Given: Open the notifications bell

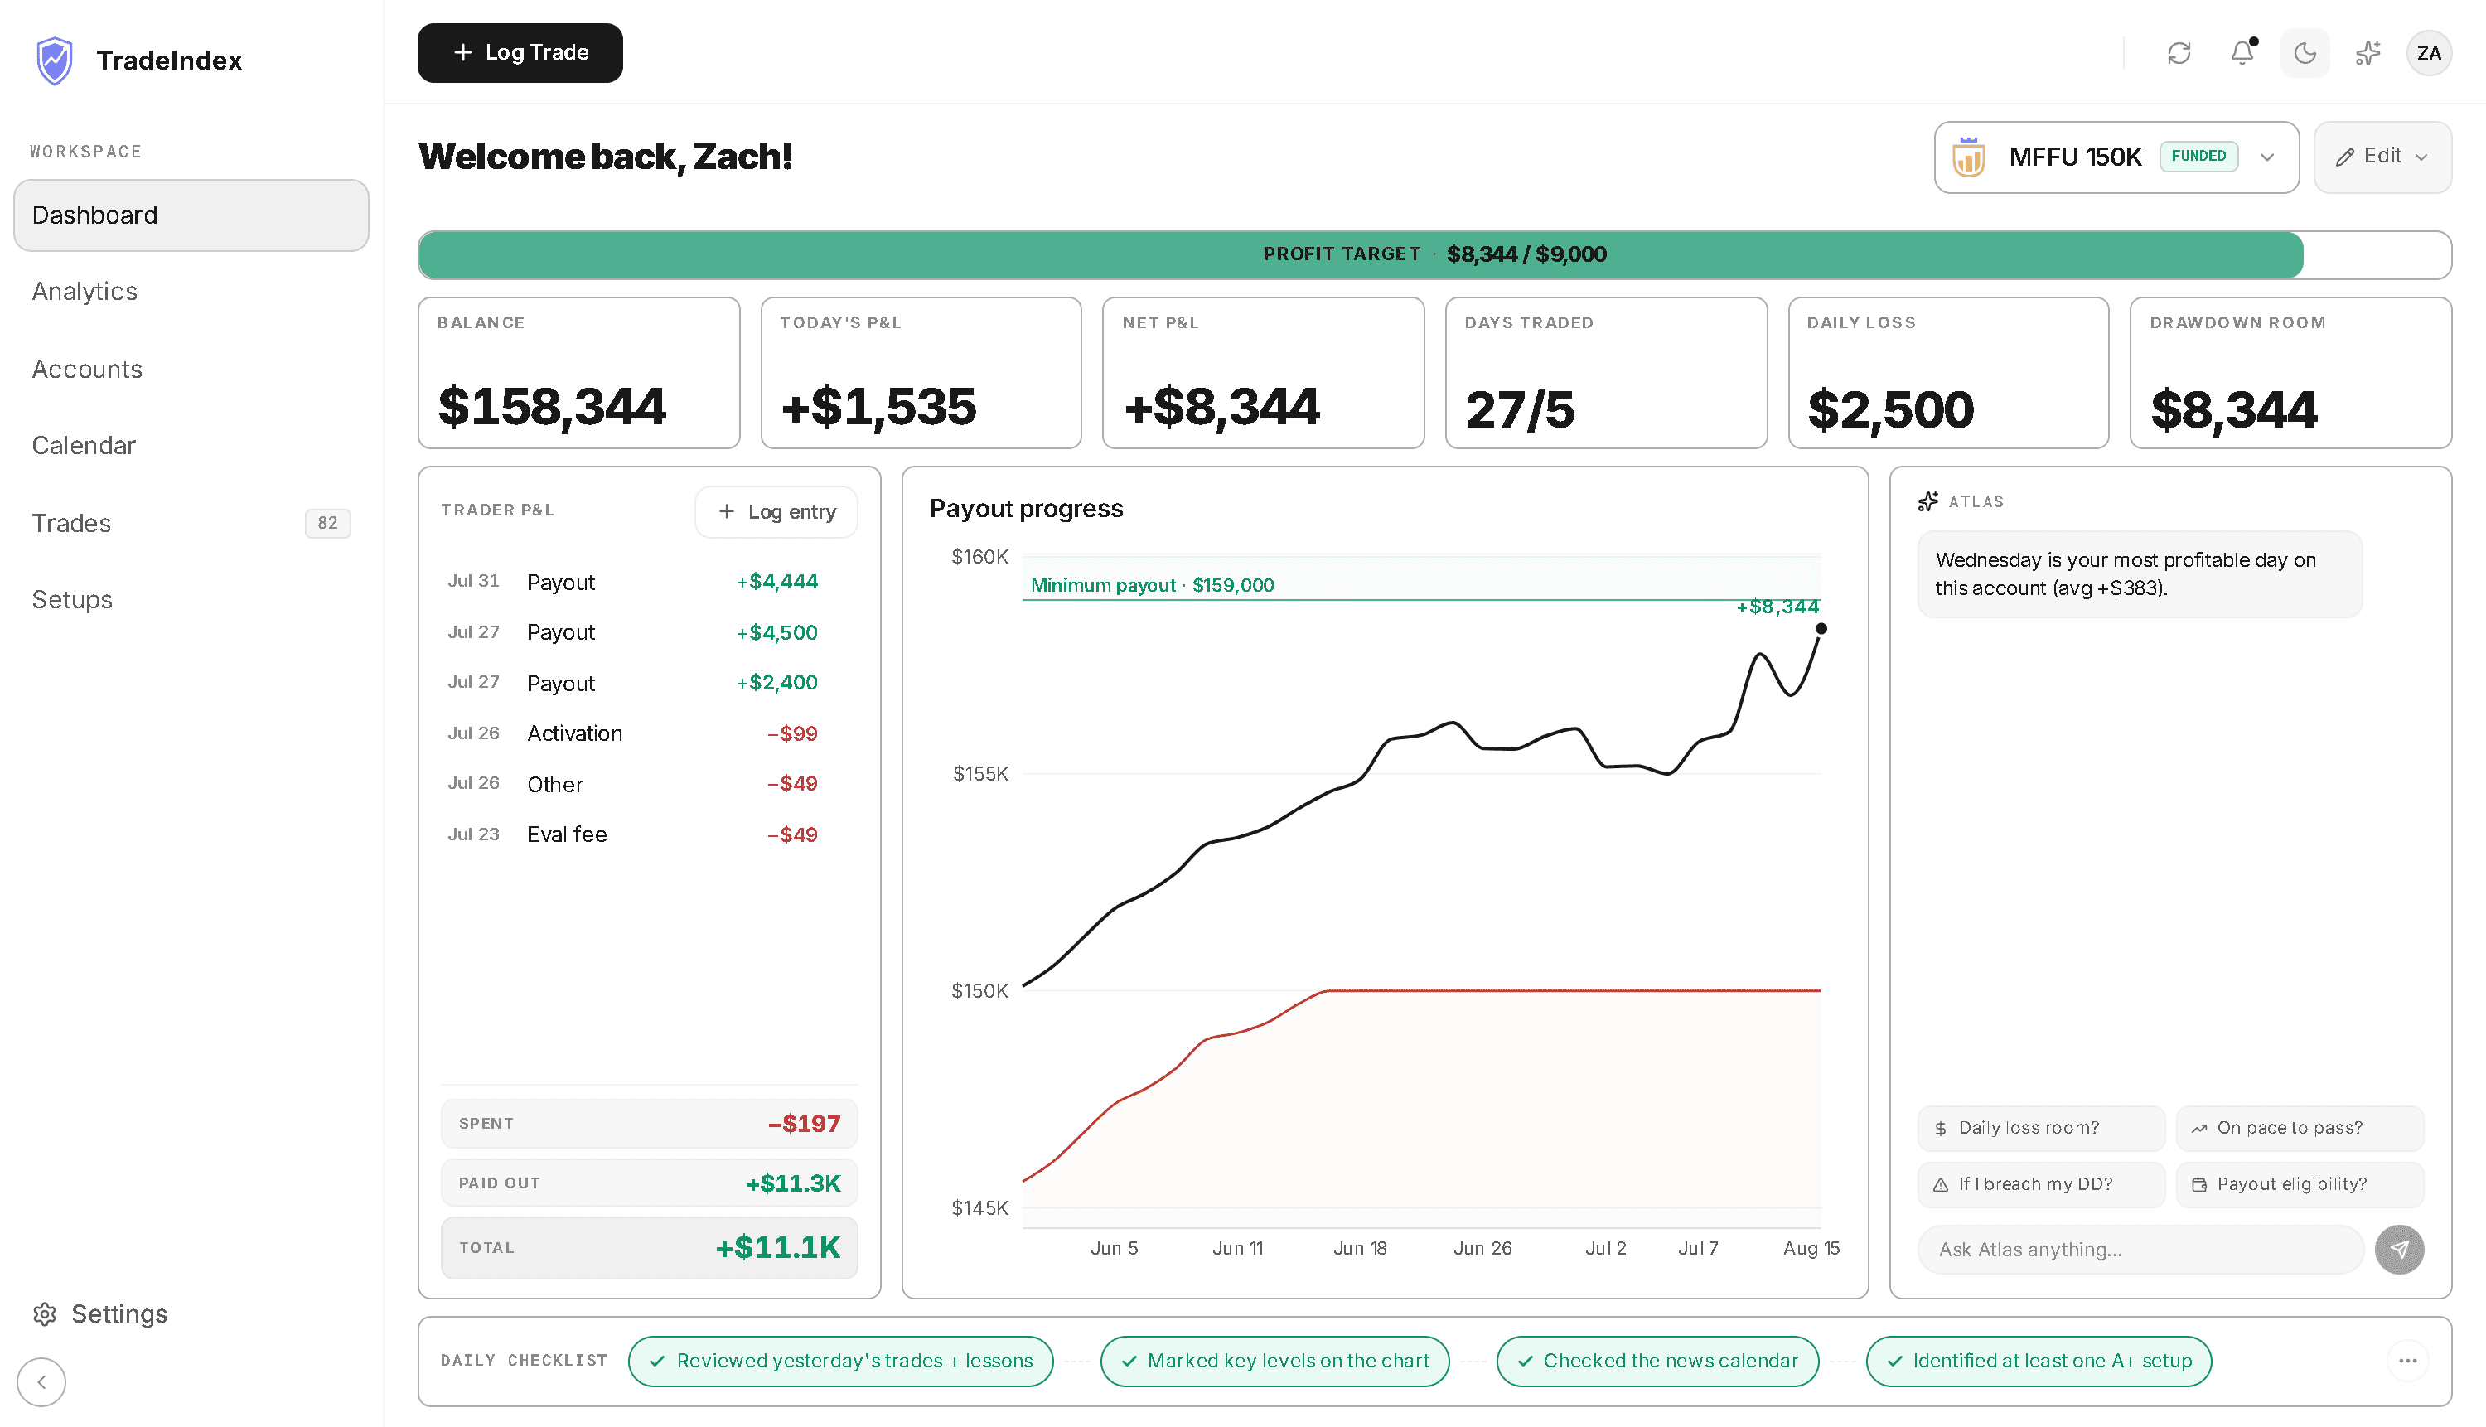Looking at the screenshot, I should coord(2242,53).
